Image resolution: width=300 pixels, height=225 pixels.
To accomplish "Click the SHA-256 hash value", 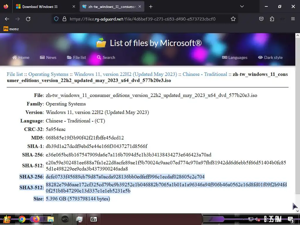I will coord(128,155).
